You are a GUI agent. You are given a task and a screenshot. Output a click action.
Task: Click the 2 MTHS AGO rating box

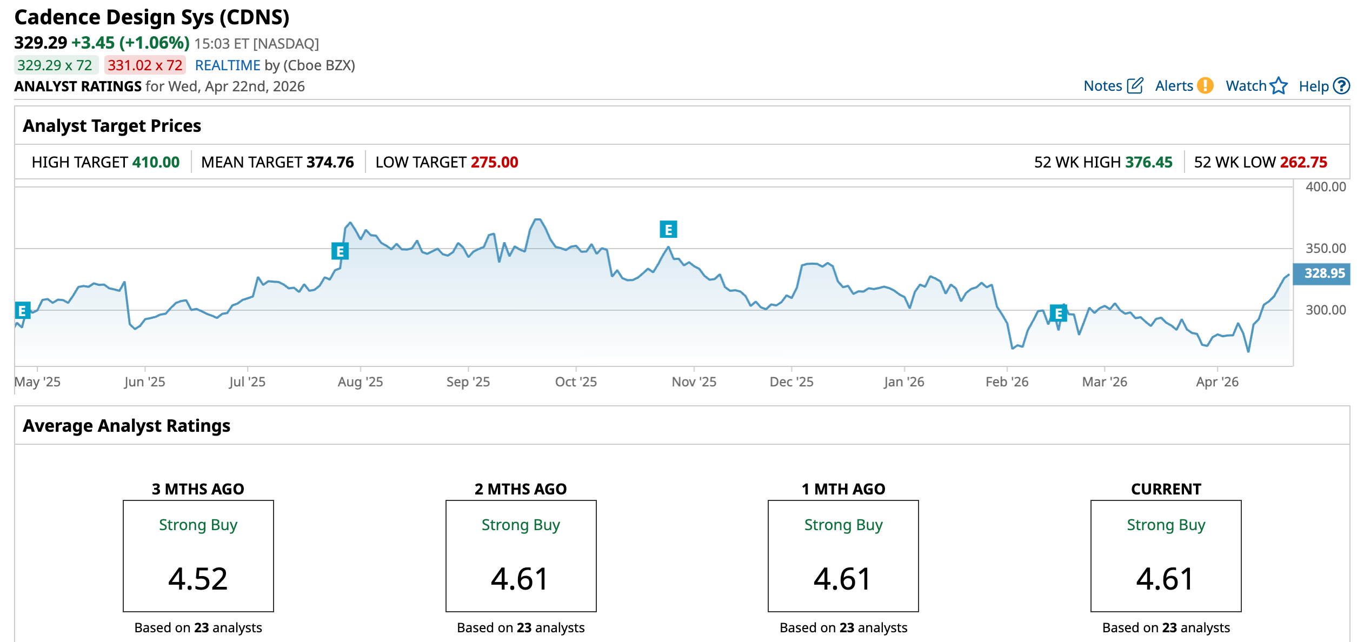(521, 556)
